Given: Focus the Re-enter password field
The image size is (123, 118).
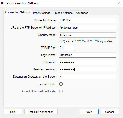Looking at the screenshot, I should [88, 69].
